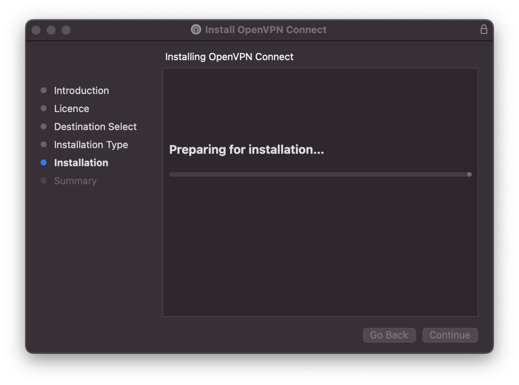Screen dimensions: 519x385
Task: Select the greyed-out Summary step
Action: point(75,181)
